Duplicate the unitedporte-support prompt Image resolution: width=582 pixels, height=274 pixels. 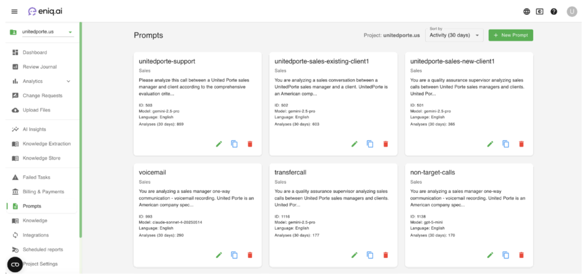pos(234,144)
